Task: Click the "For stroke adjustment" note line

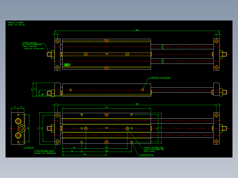Action: (32, 45)
